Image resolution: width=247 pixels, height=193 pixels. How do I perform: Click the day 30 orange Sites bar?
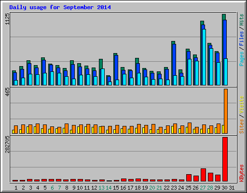coord(226,111)
